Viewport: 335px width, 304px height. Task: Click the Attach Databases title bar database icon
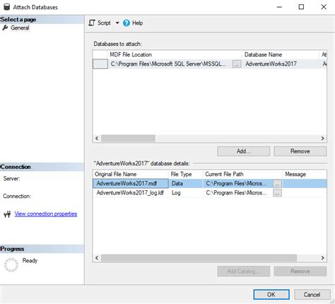point(6,7)
